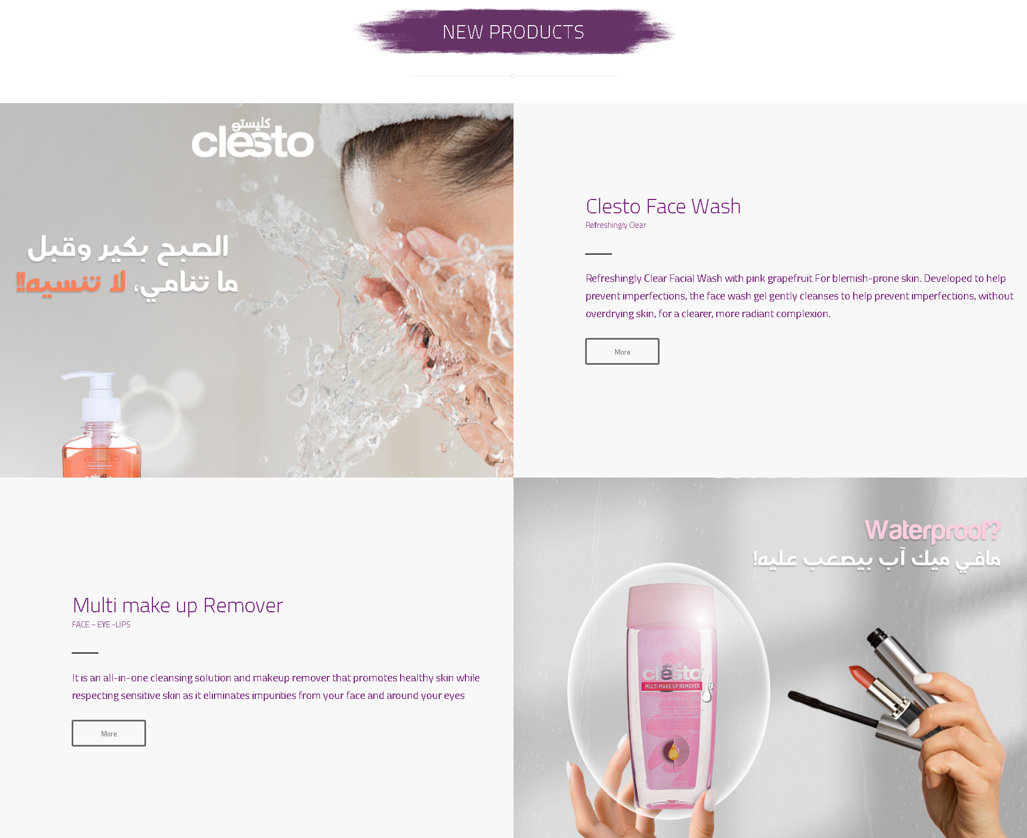Click the orange Arabic slogan text on face wash banner

70,282
